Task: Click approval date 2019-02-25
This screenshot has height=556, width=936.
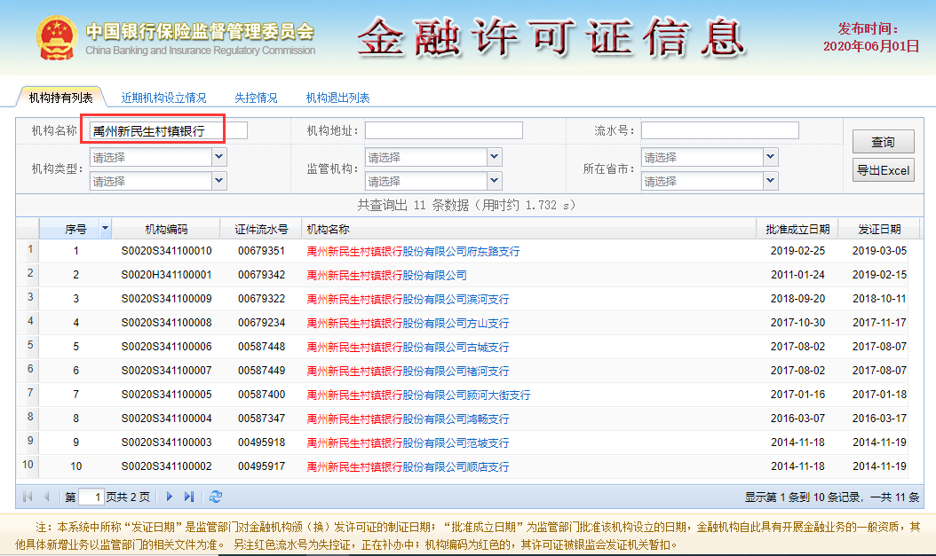Action: (797, 251)
